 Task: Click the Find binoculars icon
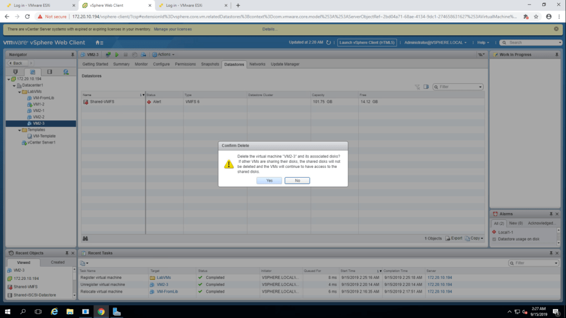(86, 238)
